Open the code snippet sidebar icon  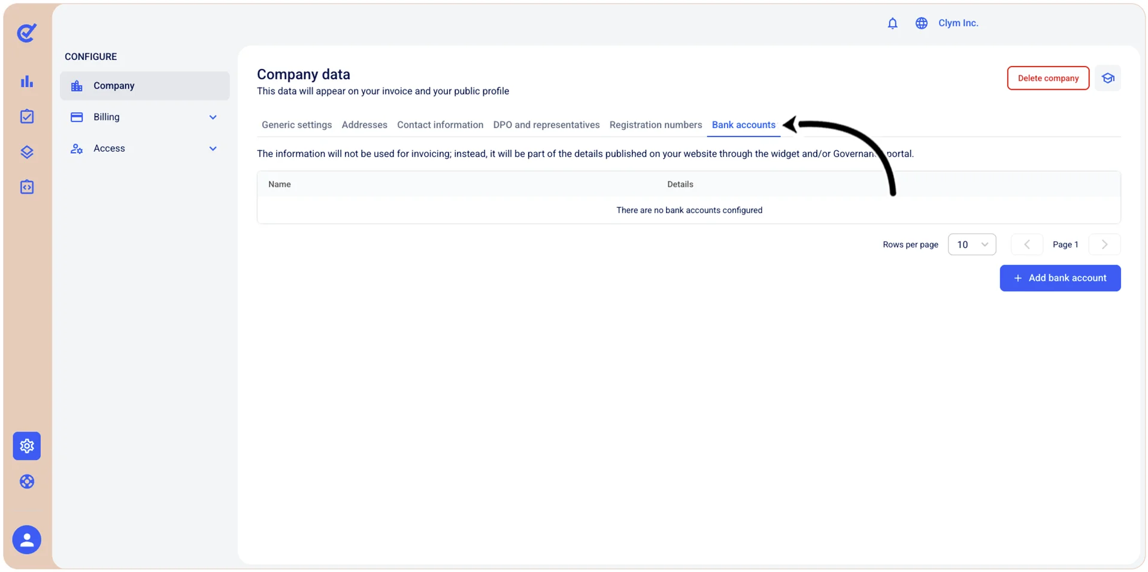point(27,187)
